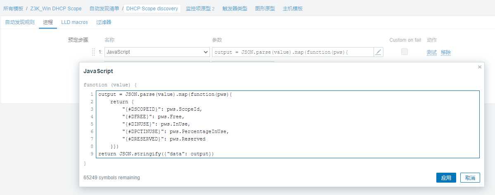
Task: Click the 应用 button
Action: pos(446,178)
